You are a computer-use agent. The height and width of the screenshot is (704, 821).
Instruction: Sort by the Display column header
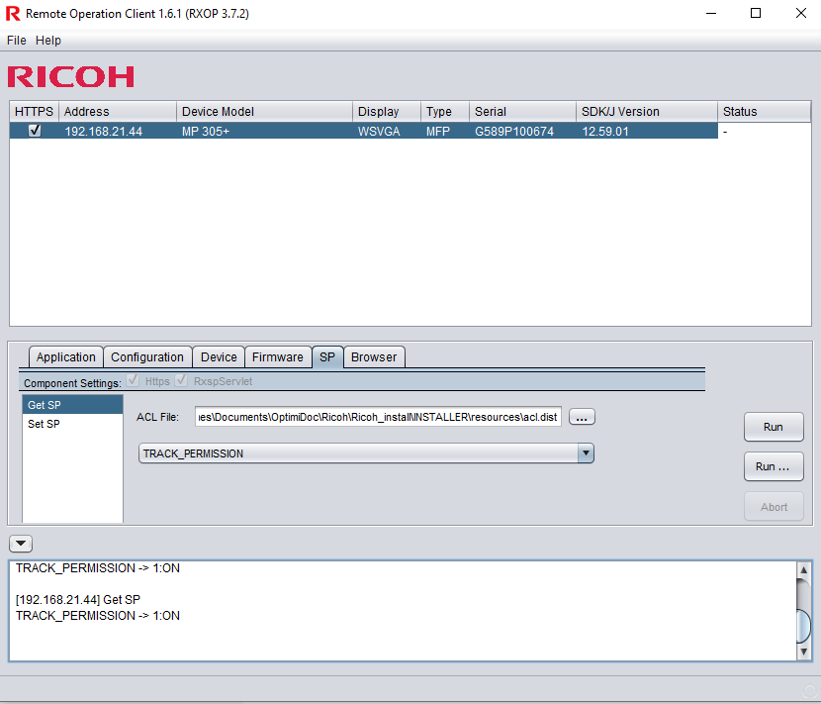[387, 112]
